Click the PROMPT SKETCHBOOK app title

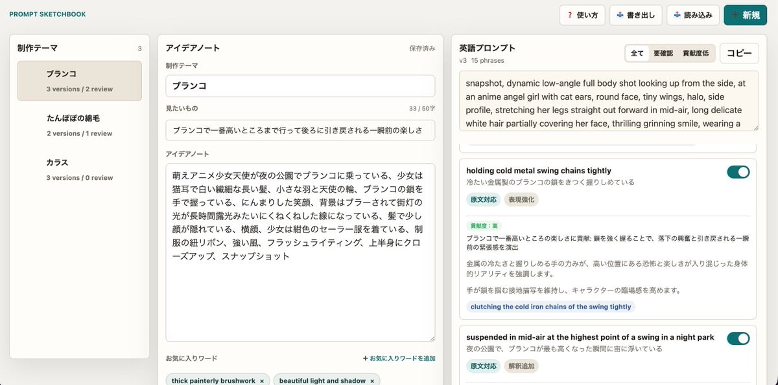[x=47, y=14]
